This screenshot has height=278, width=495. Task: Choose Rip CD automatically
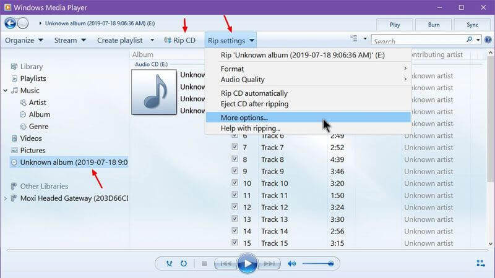308,93
